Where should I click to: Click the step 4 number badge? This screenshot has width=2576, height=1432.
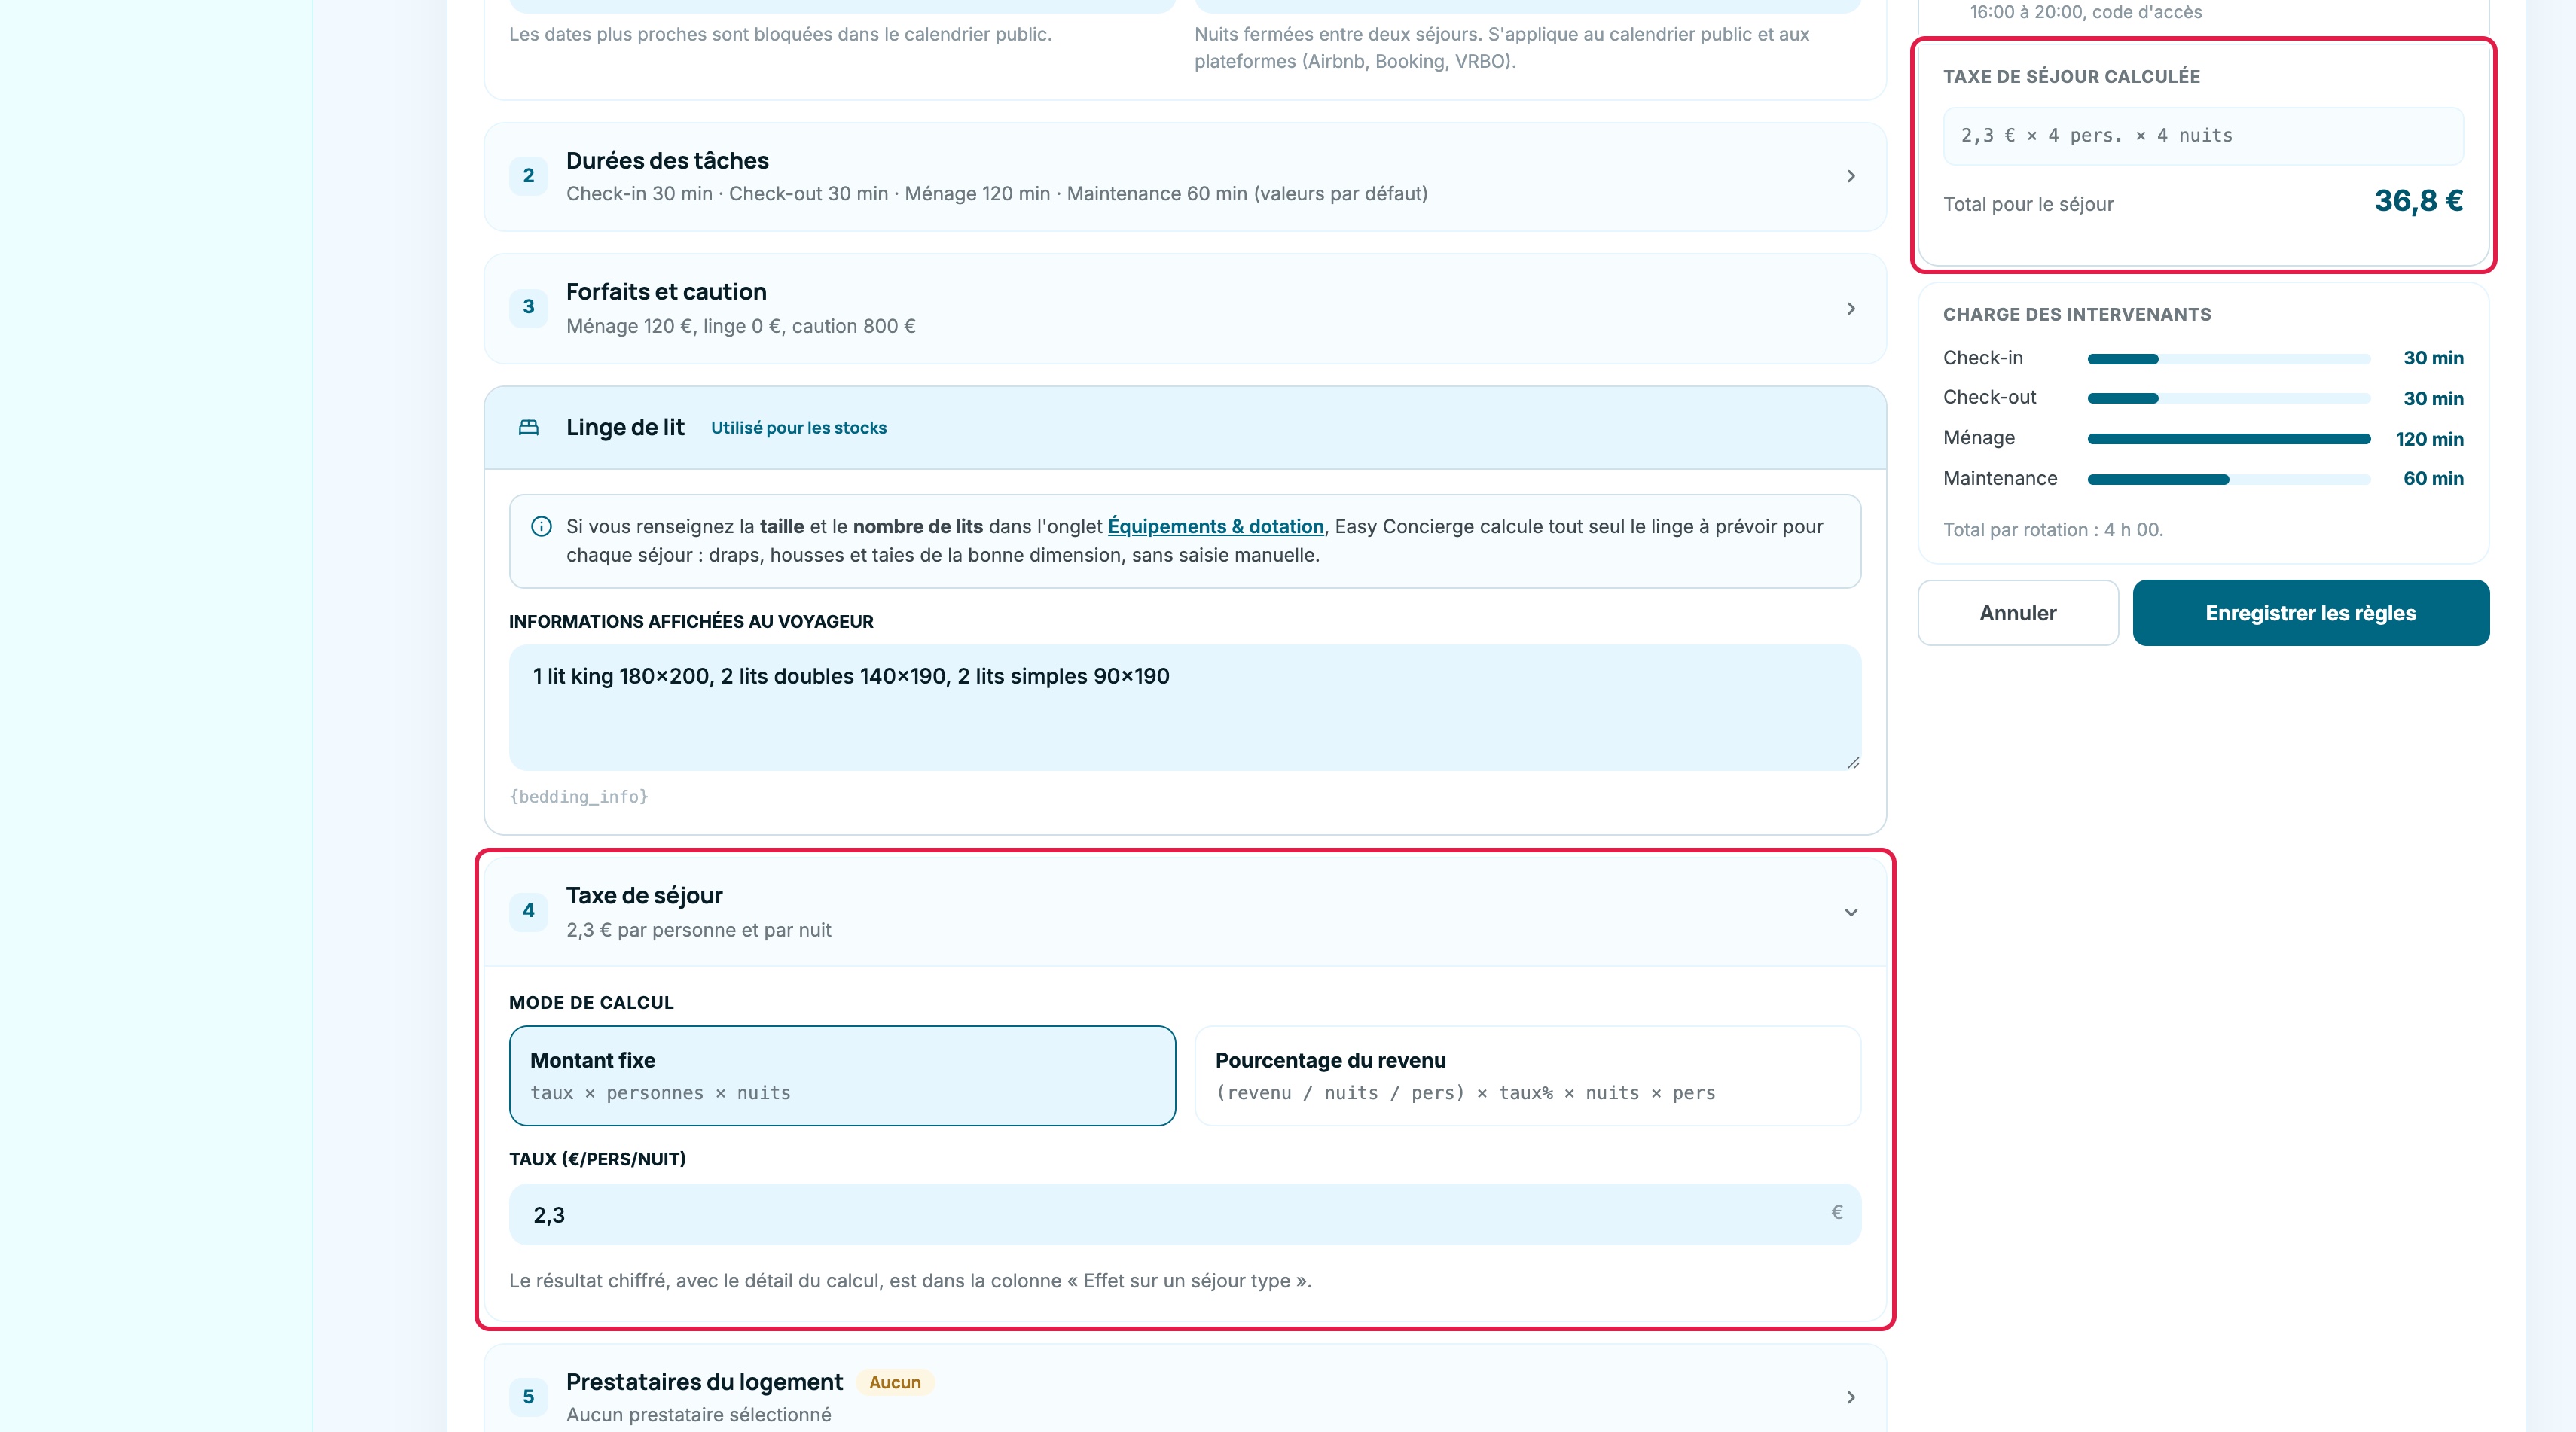pyautogui.click(x=528, y=911)
